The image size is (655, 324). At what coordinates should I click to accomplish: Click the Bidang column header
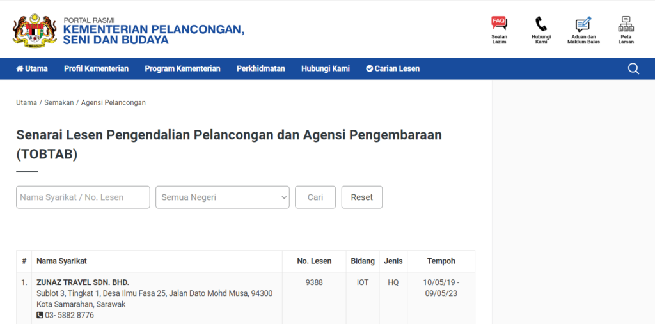point(363,261)
